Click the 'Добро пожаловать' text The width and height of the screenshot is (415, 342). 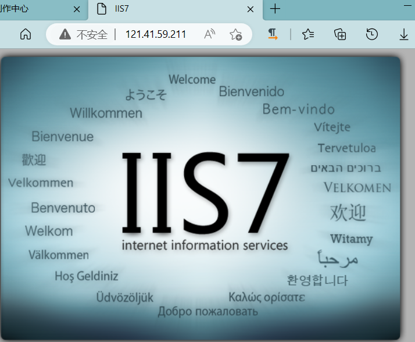point(208,312)
